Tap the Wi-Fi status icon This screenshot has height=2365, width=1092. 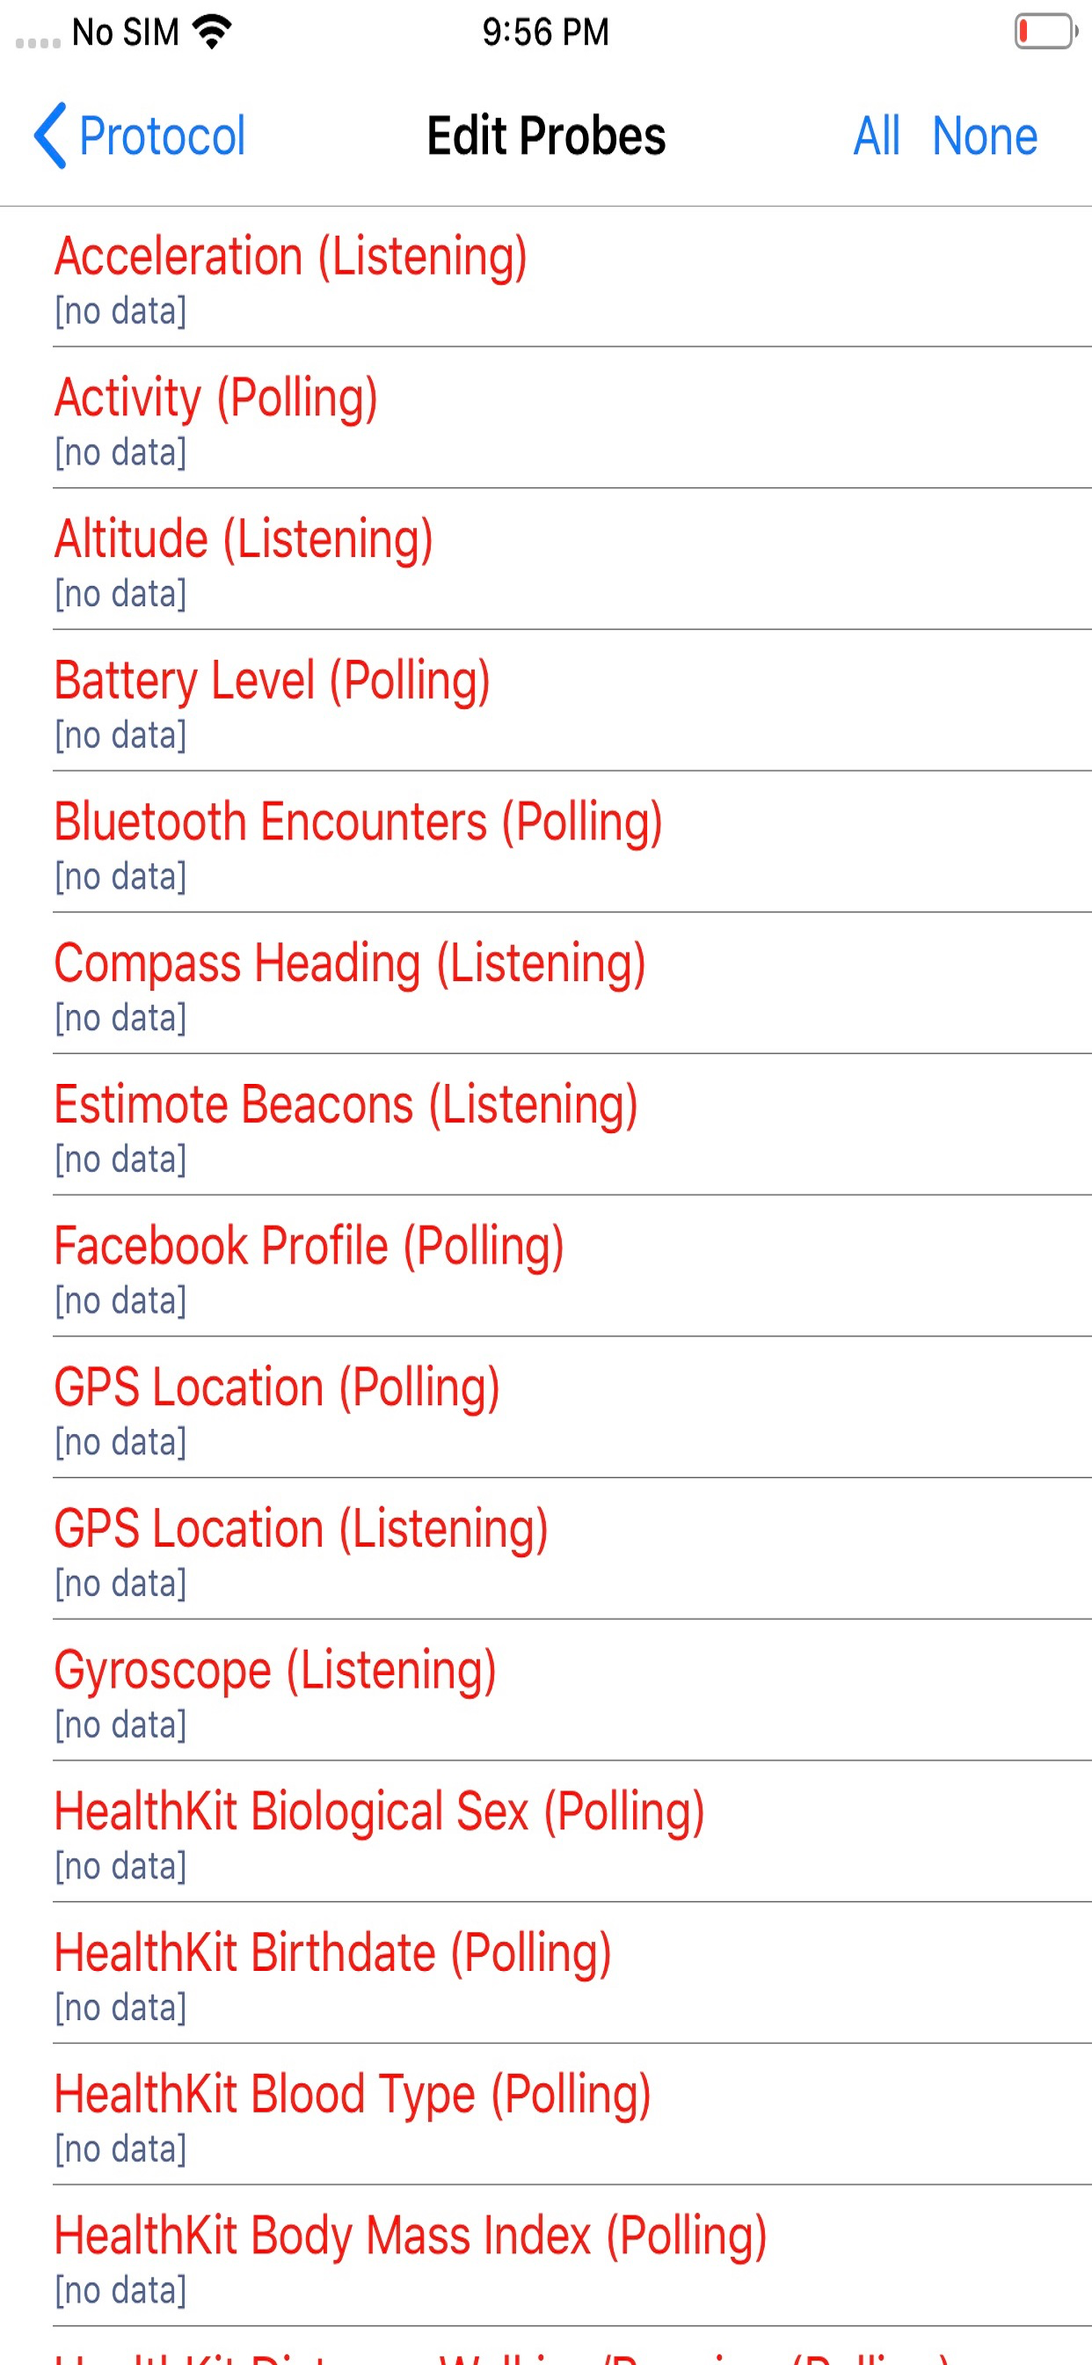point(212,33)
